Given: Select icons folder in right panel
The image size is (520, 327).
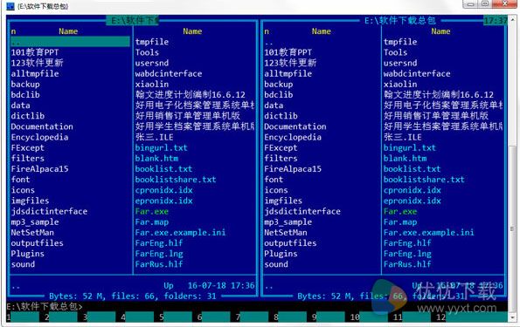Looking at the screenshot, I should [276, 190].
